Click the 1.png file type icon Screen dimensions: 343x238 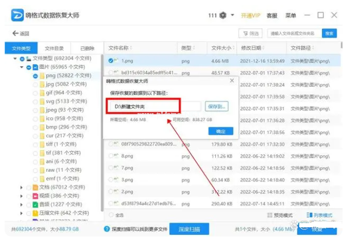(x=116, y=60)
